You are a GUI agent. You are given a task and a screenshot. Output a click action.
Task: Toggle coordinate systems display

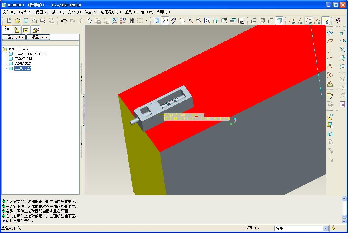(317, 21)
